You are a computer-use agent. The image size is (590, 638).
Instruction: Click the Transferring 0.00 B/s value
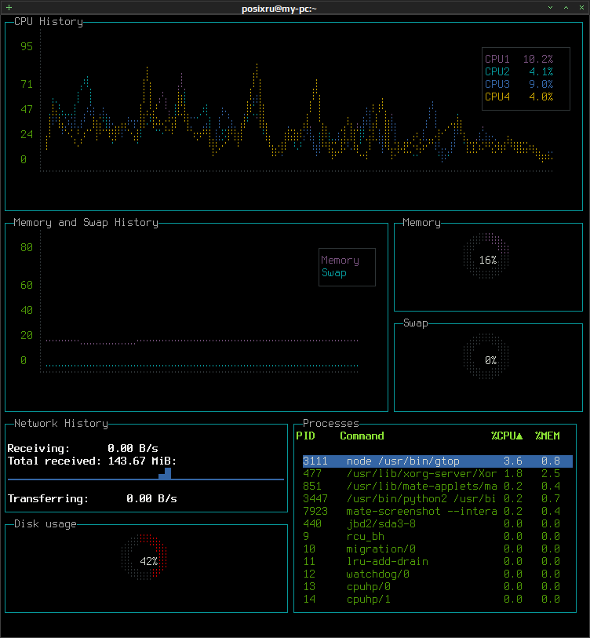tap(151, 499)
